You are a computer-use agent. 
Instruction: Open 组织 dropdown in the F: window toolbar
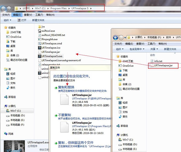(x=120, y=49)
